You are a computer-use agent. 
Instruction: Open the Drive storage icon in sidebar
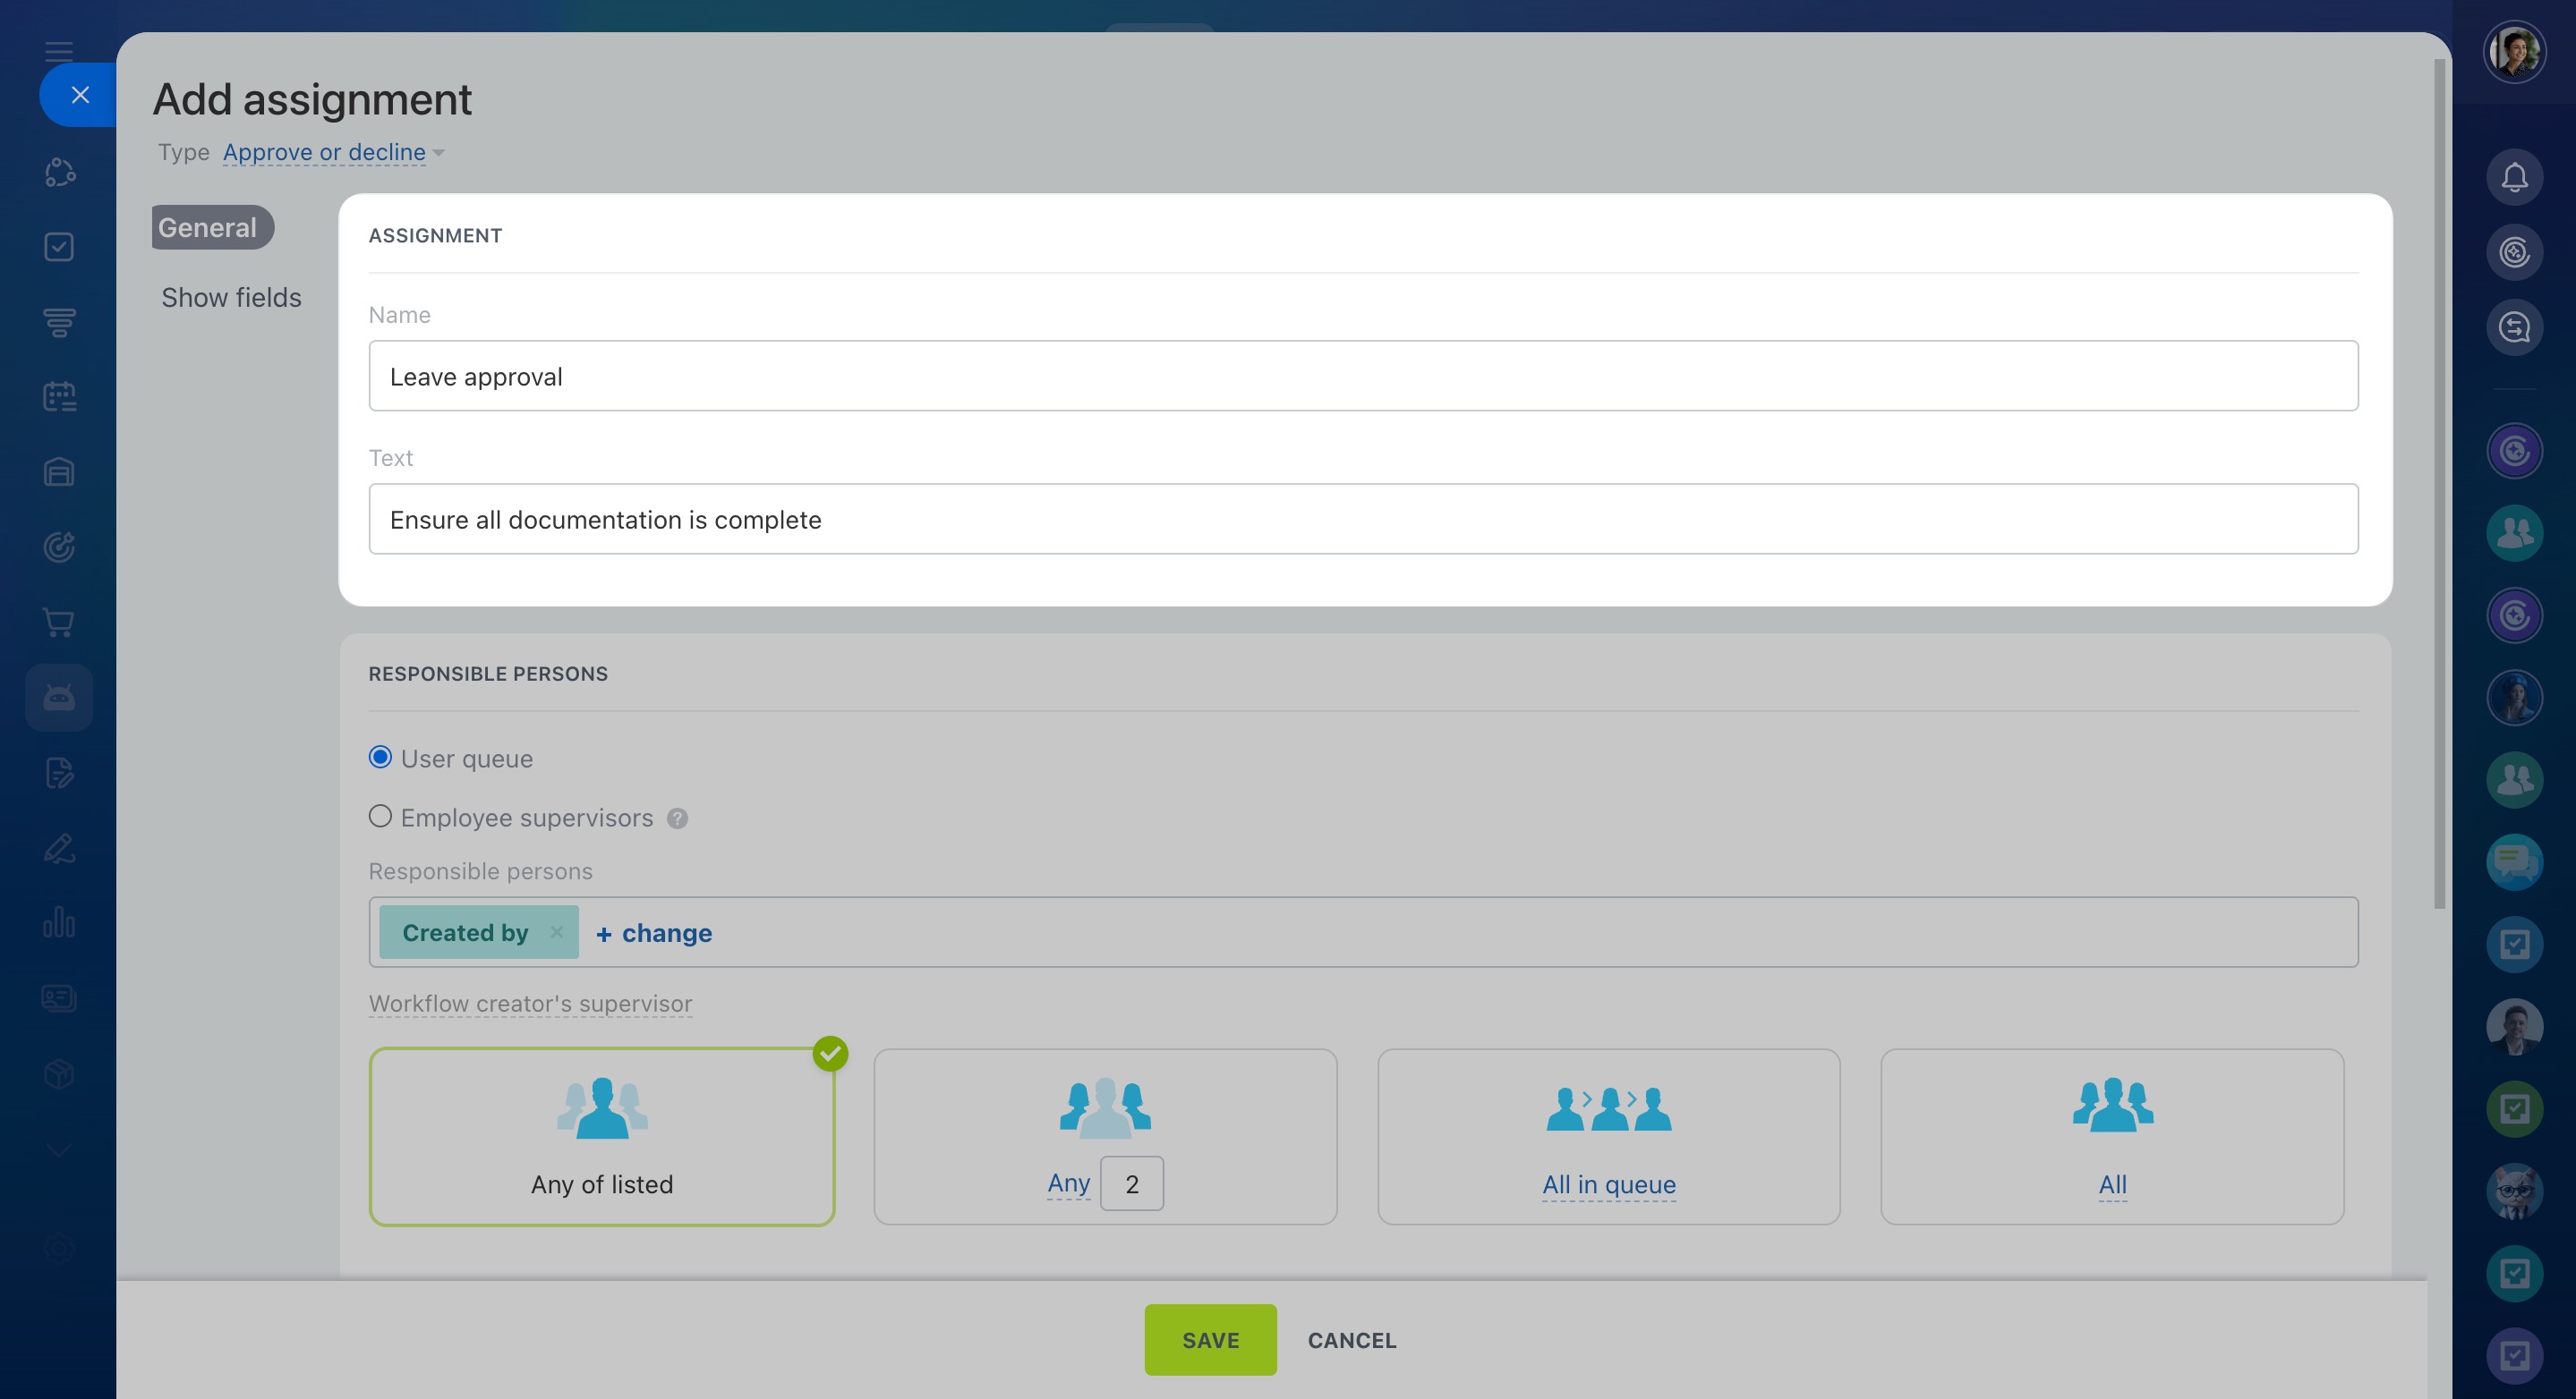(59, 471)
